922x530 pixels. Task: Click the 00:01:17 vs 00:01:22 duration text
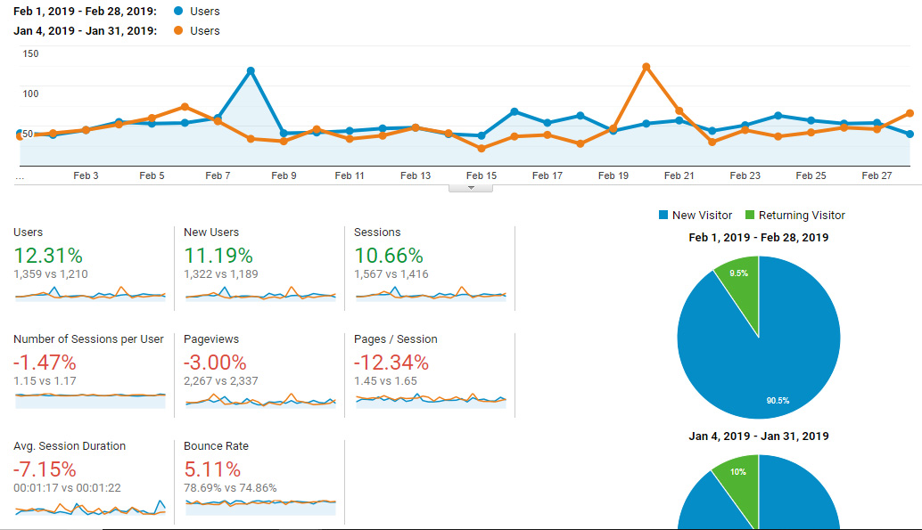tap(67, 488)
